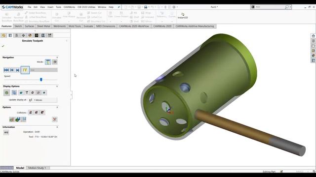
Task: Toggle tool display option icon
Action: pos(21,92)
